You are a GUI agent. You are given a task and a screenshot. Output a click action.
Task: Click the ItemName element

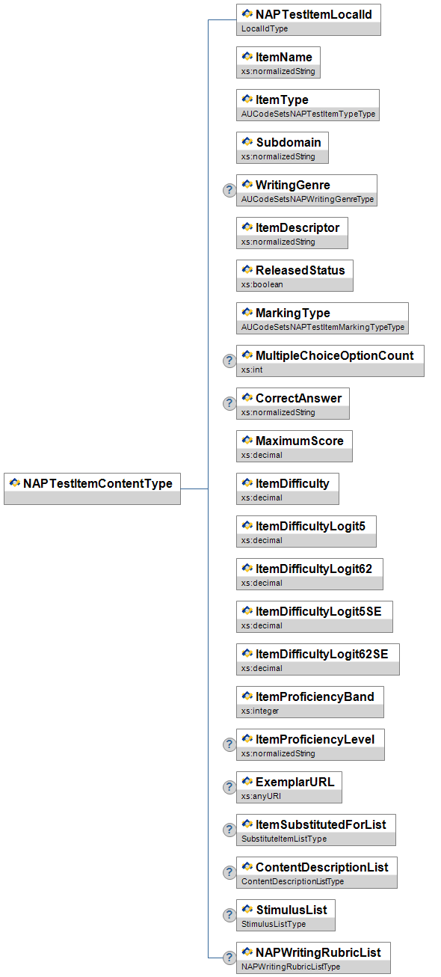(278, 62)
